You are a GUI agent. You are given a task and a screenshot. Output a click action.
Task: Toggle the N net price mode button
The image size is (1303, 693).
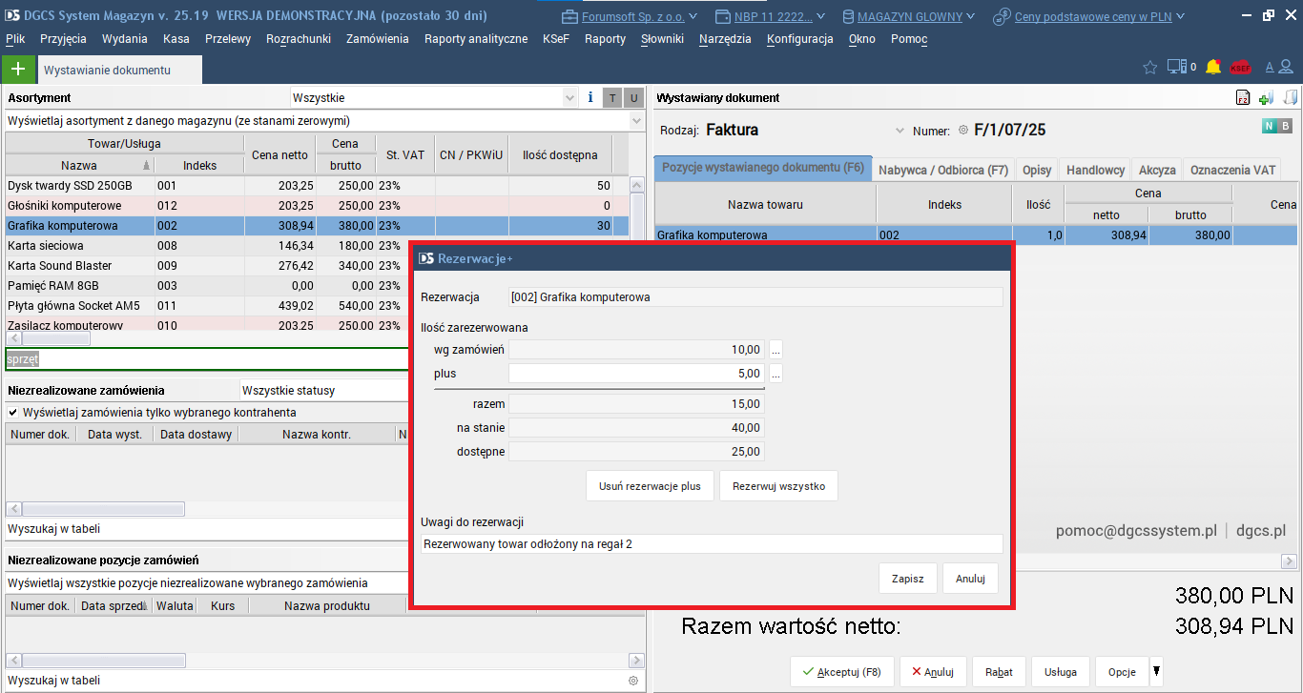[1269, 126]
